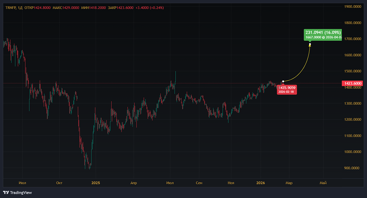Click the 1700.0000 price axis label
Viewport: 367px width, 198px height.
click(353, 39)
